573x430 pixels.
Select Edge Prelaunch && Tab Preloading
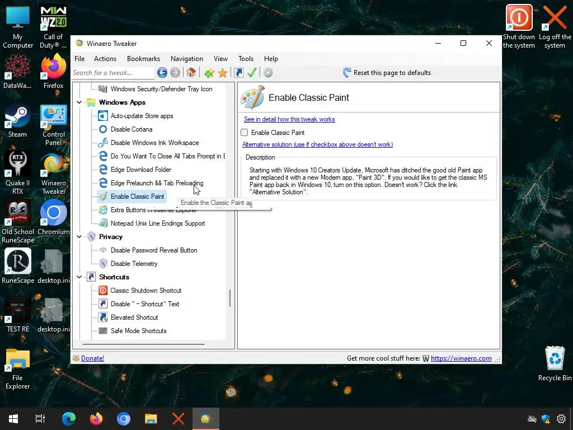click(157, 183)
